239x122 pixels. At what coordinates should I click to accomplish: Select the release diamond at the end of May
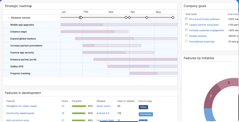point(173,17)
